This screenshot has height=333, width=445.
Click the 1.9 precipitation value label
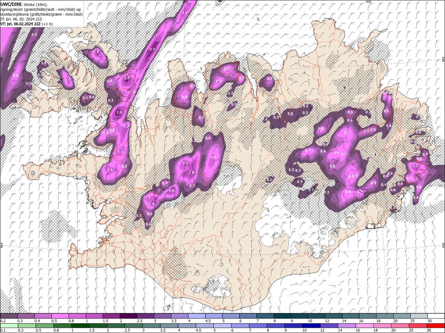(119, 112)
